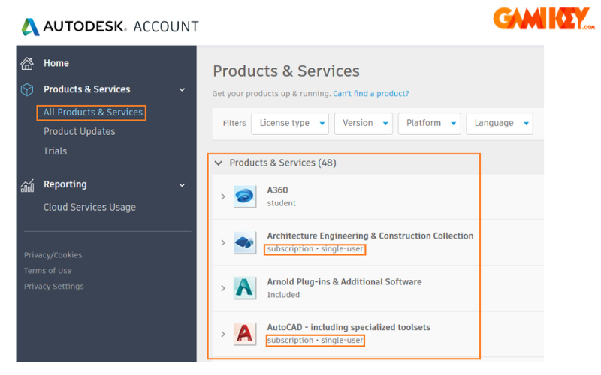Click the Architecture Engineering & Construction Collection title
Viewport: 601px width, 375px height.
point(370,235)
